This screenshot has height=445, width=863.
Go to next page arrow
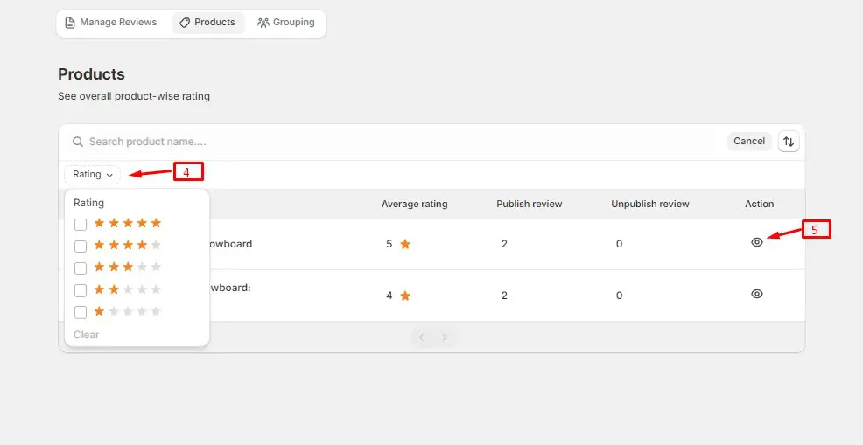445,337
